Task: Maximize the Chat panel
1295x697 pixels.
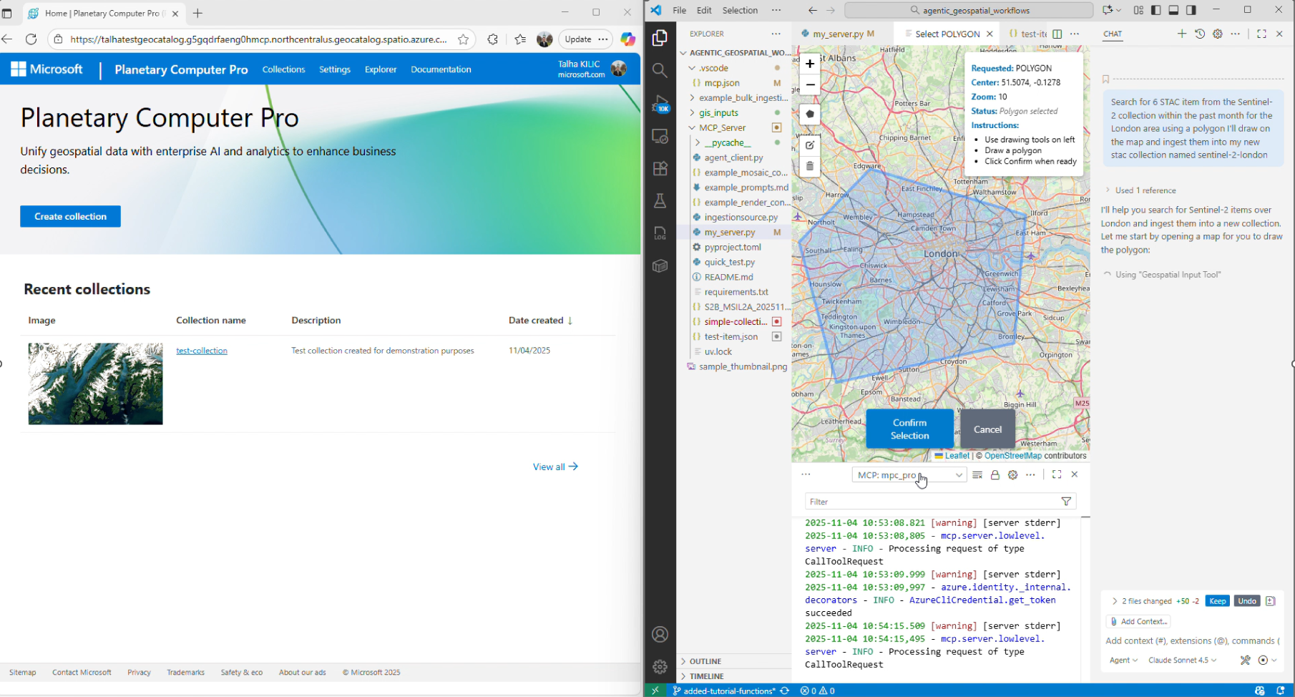Action: (x=1261, y=34)
